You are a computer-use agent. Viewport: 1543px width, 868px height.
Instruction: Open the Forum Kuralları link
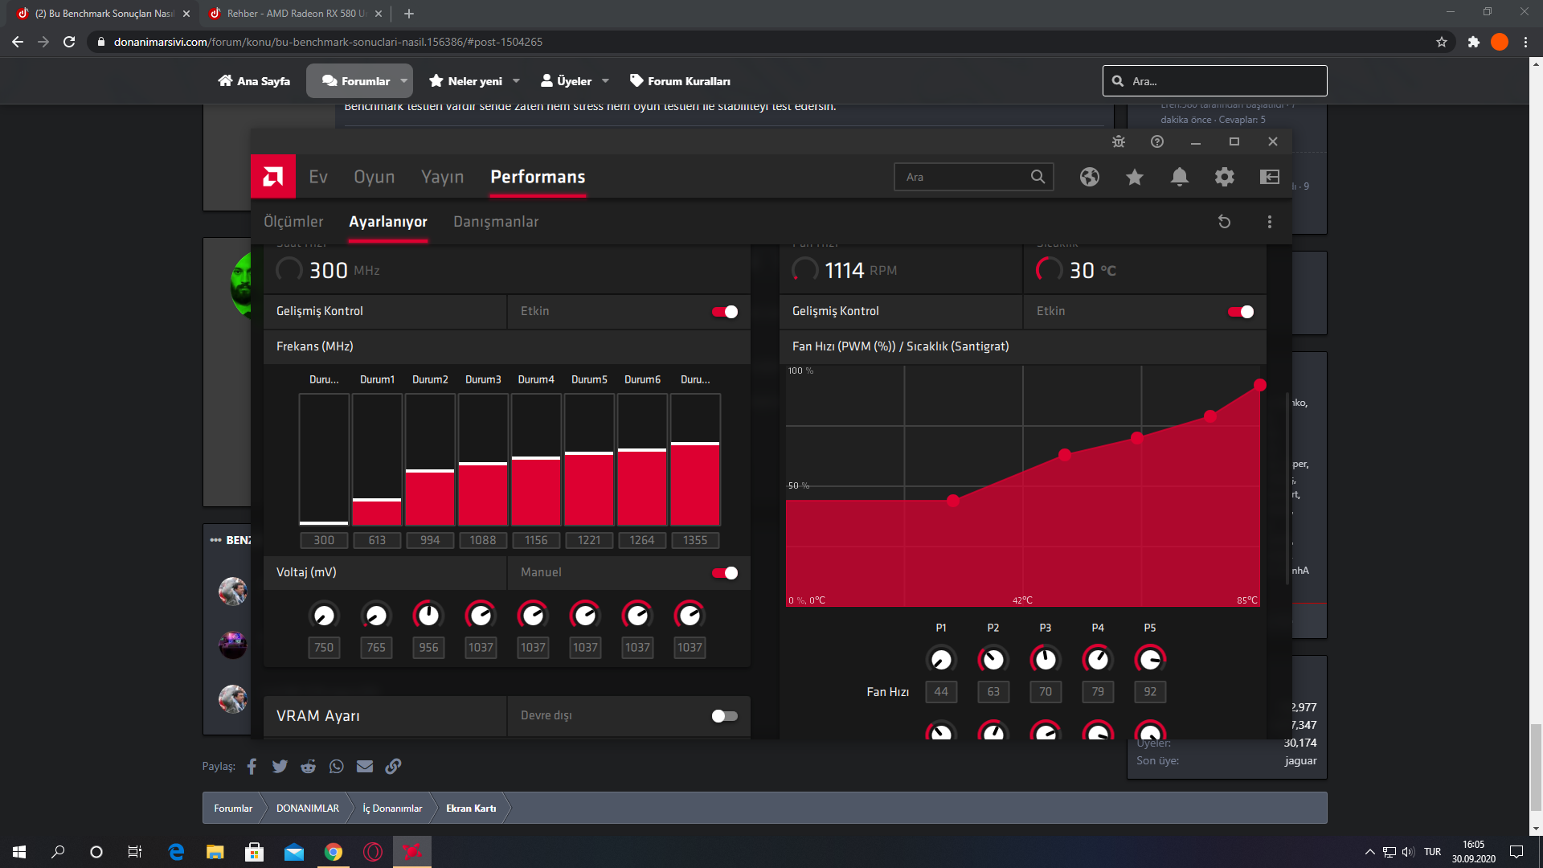pos(680,81)
